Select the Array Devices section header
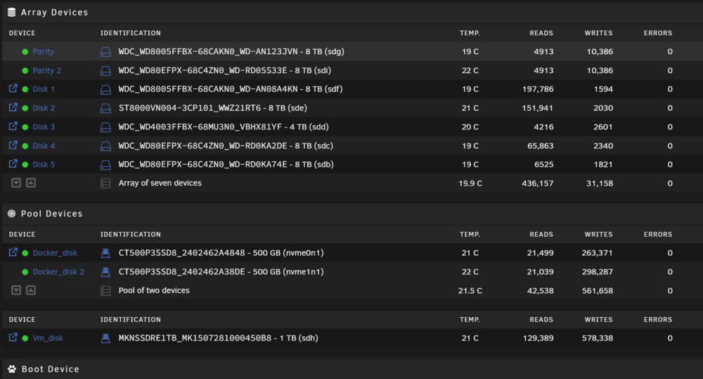This screenshot has height=379, width=703. [x=54, y=13]
